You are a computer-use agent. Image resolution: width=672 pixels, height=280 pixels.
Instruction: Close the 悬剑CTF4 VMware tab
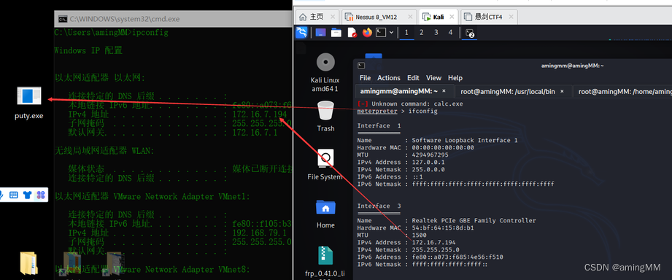coord(511,17)
